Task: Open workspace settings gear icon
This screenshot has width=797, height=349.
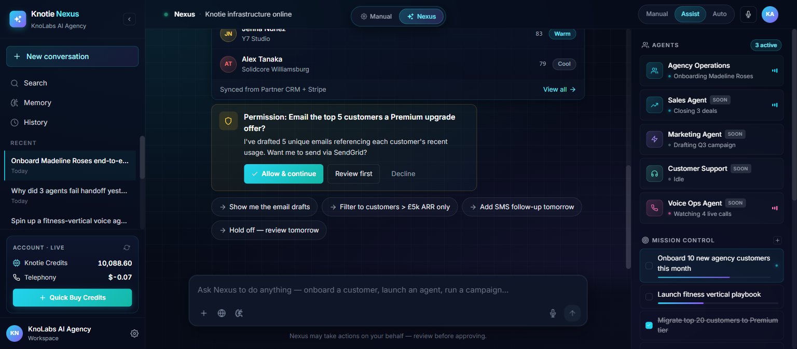Action: (134, 333)
